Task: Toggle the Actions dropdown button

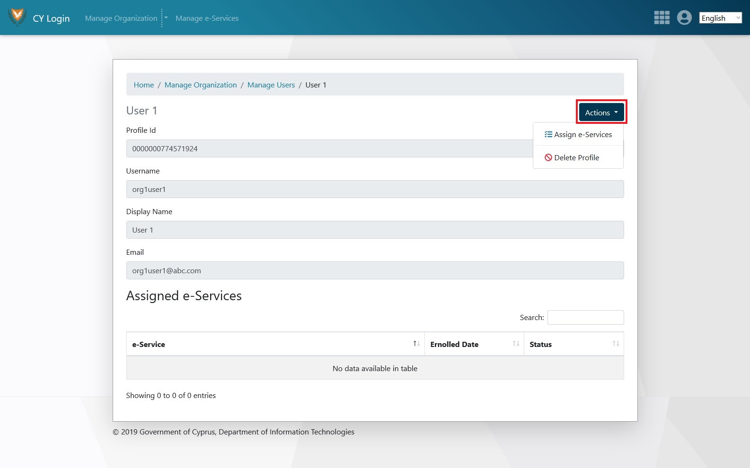Action: click(601, 113)
